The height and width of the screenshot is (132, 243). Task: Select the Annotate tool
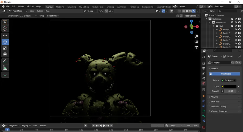pyautogui.click(x=5, y=62)
